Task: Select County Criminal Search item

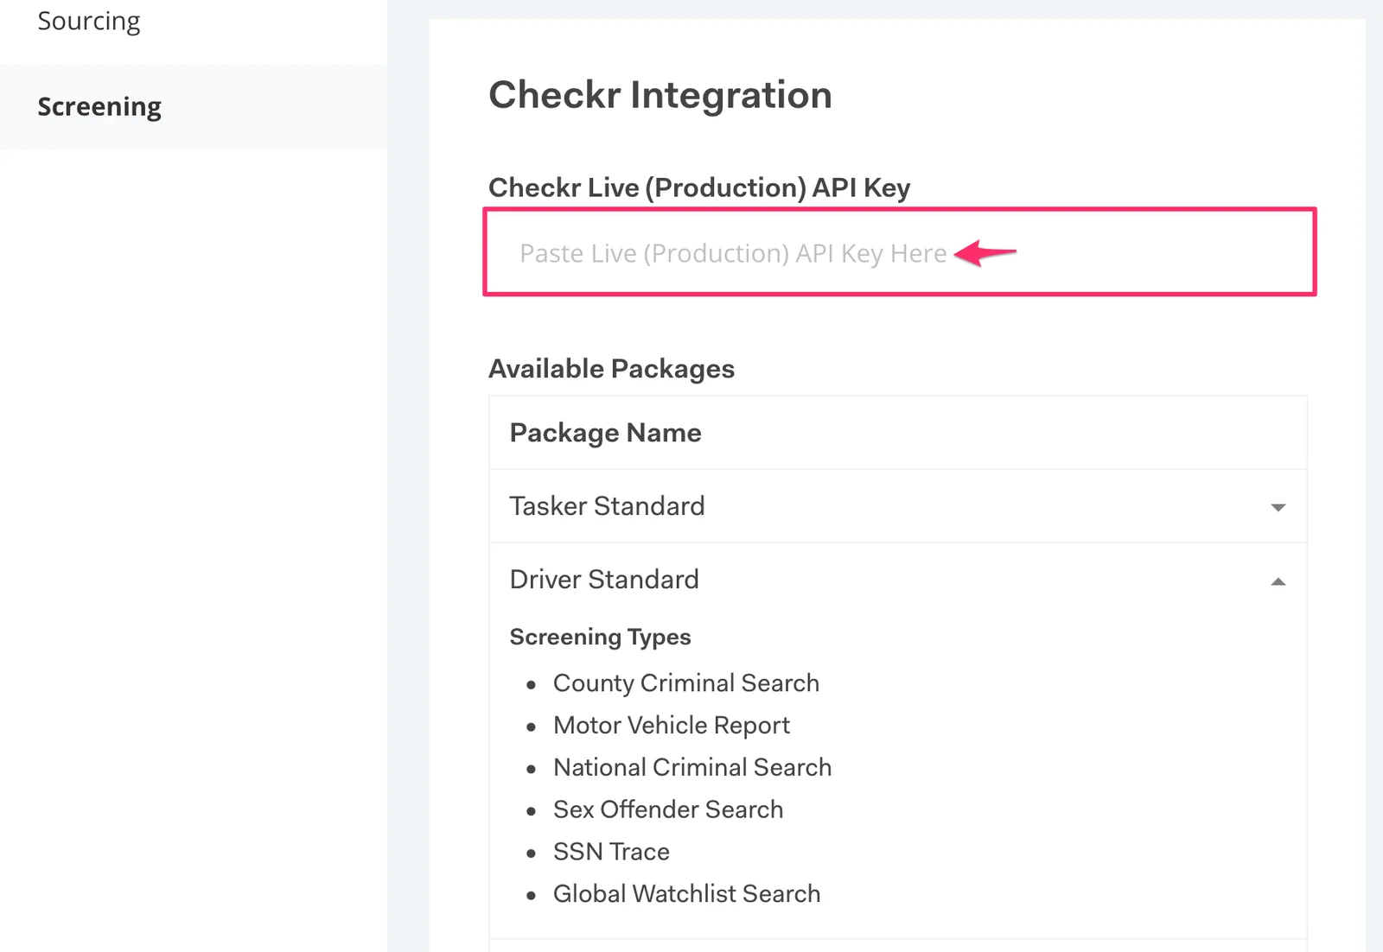Action: 685,683
